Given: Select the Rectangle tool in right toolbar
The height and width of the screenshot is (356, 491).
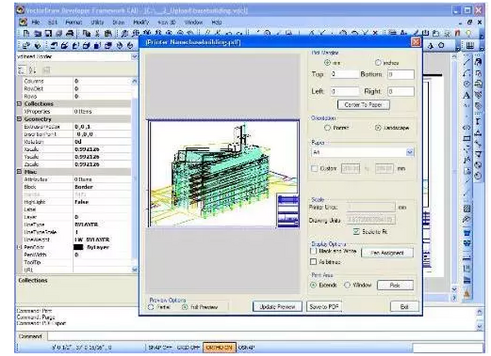Looking at the screenshot, I should coord(467,138).
